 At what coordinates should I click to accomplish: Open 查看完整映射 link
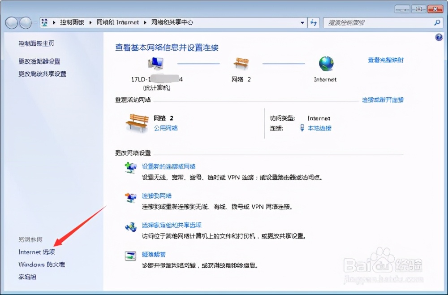click(387, 60)
